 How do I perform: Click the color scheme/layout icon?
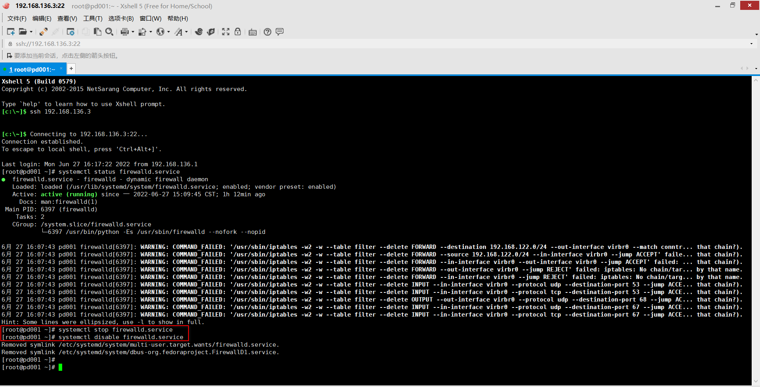click(x=142, y=32)
